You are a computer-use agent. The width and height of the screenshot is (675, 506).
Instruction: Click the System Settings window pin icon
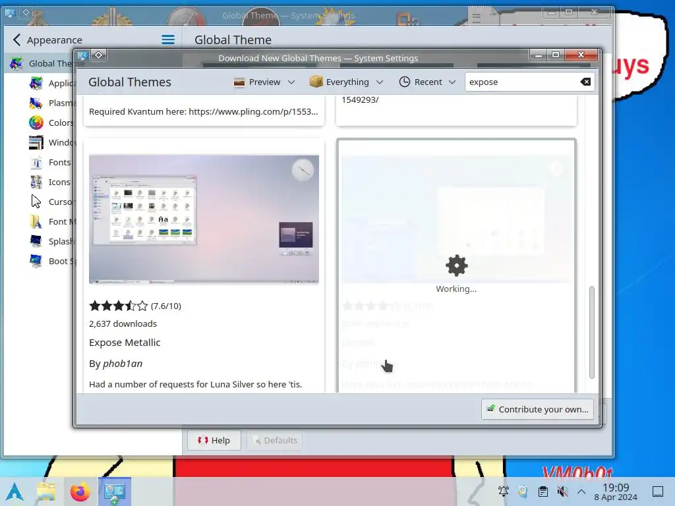(26, 13)
